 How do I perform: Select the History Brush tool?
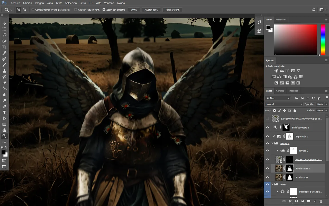4,77
